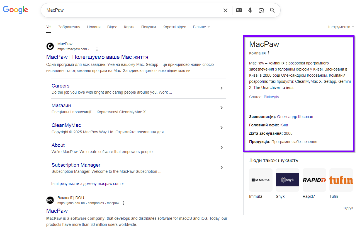Open the DOU MacPaw result title

(x=57, y=211)
